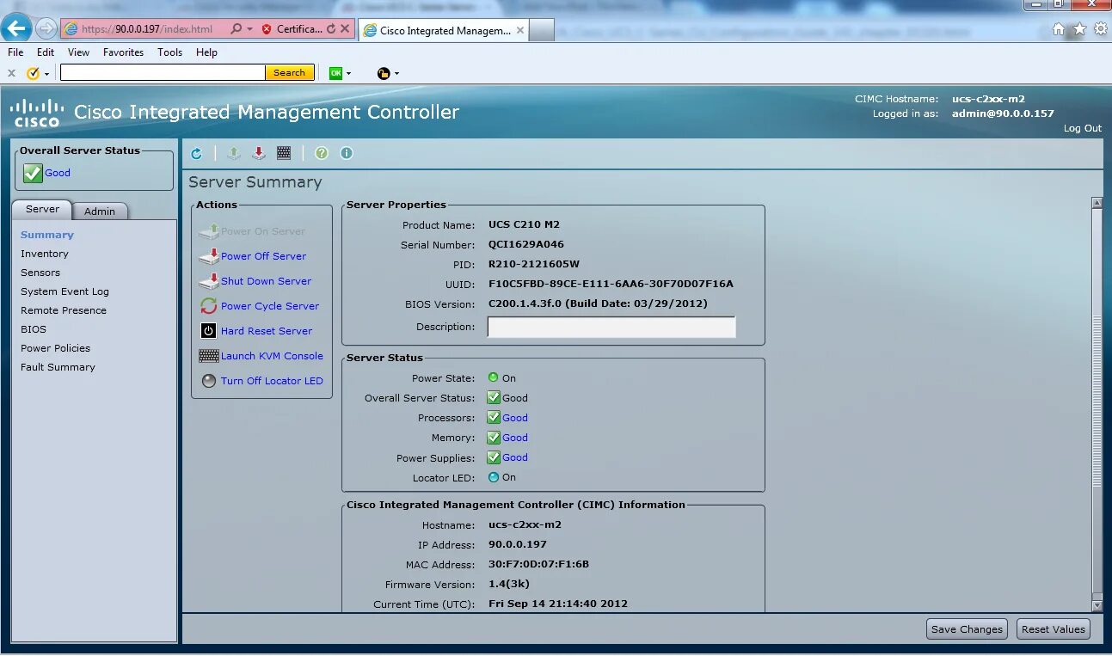This screenshot has height=656, width=1112.
Task: Click the Turn Off Locator LED link
Action: coord(272,381)
